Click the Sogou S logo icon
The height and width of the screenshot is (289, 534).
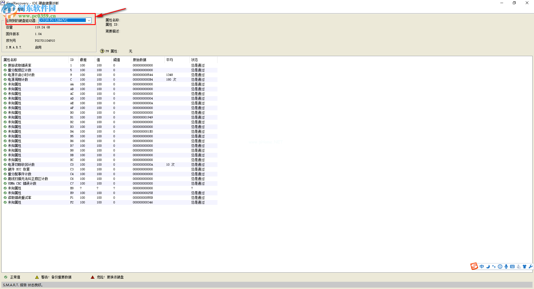click(474, 266)
